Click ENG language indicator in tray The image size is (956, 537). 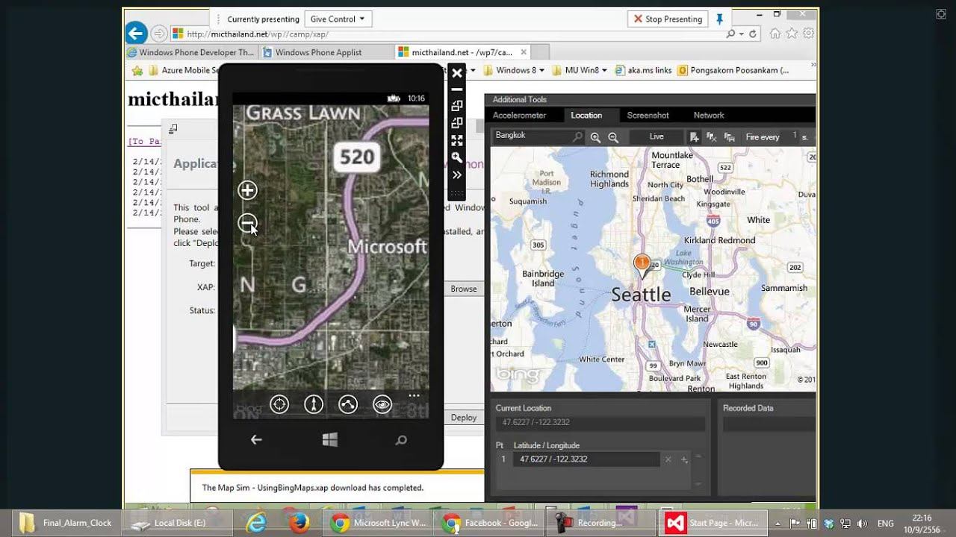pyautogui.click(x=886, y=524)
